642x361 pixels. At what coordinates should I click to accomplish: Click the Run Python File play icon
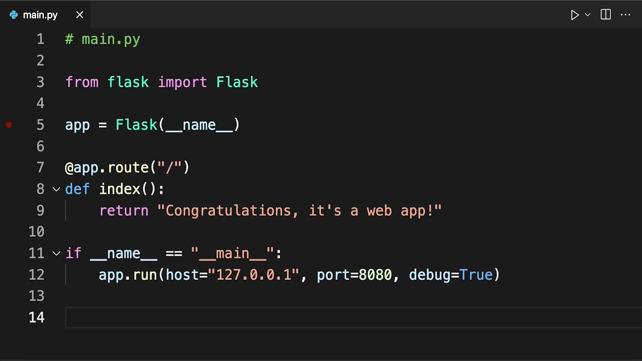(575, 15)
